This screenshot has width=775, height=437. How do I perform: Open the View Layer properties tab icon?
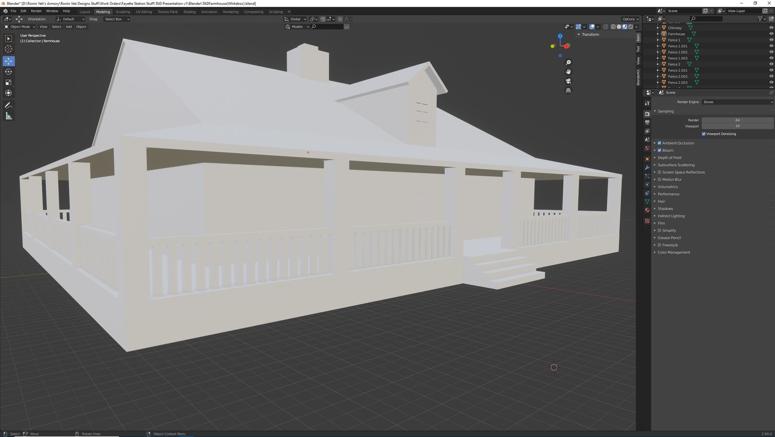647,131
